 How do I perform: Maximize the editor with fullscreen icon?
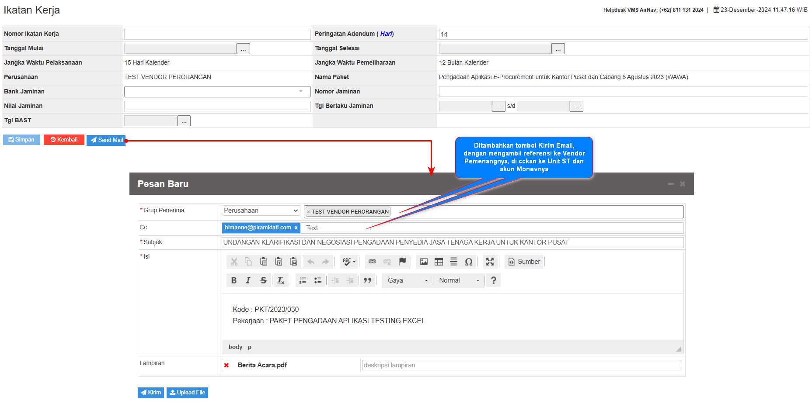[490, 262]
